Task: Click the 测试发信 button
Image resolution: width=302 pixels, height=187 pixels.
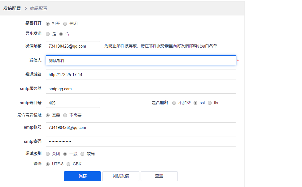Action: [121, 176]
